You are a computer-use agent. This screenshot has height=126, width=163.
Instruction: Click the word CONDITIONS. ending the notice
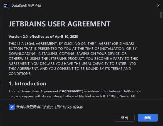[x=20, y=74]
